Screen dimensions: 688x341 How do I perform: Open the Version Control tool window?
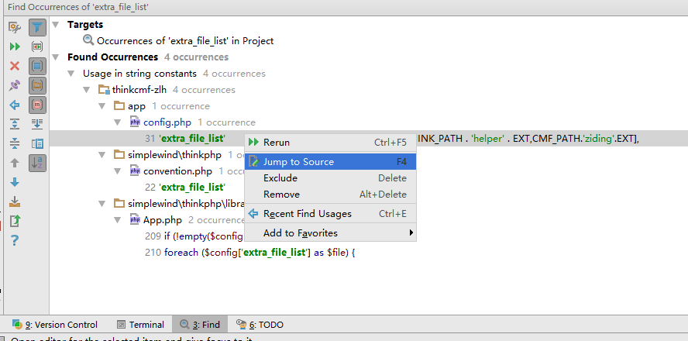pyautogui.click(x=55, y=325)
